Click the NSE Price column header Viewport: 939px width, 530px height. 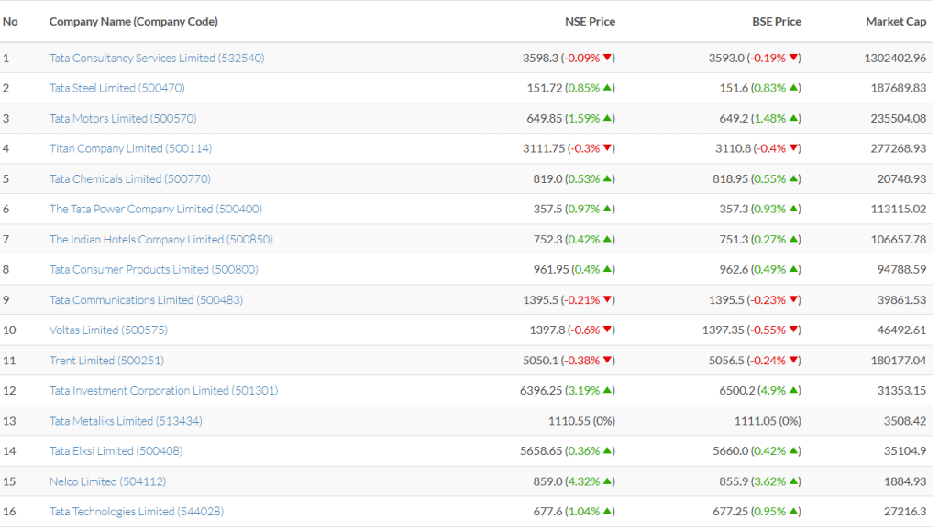tap(590, 21)
